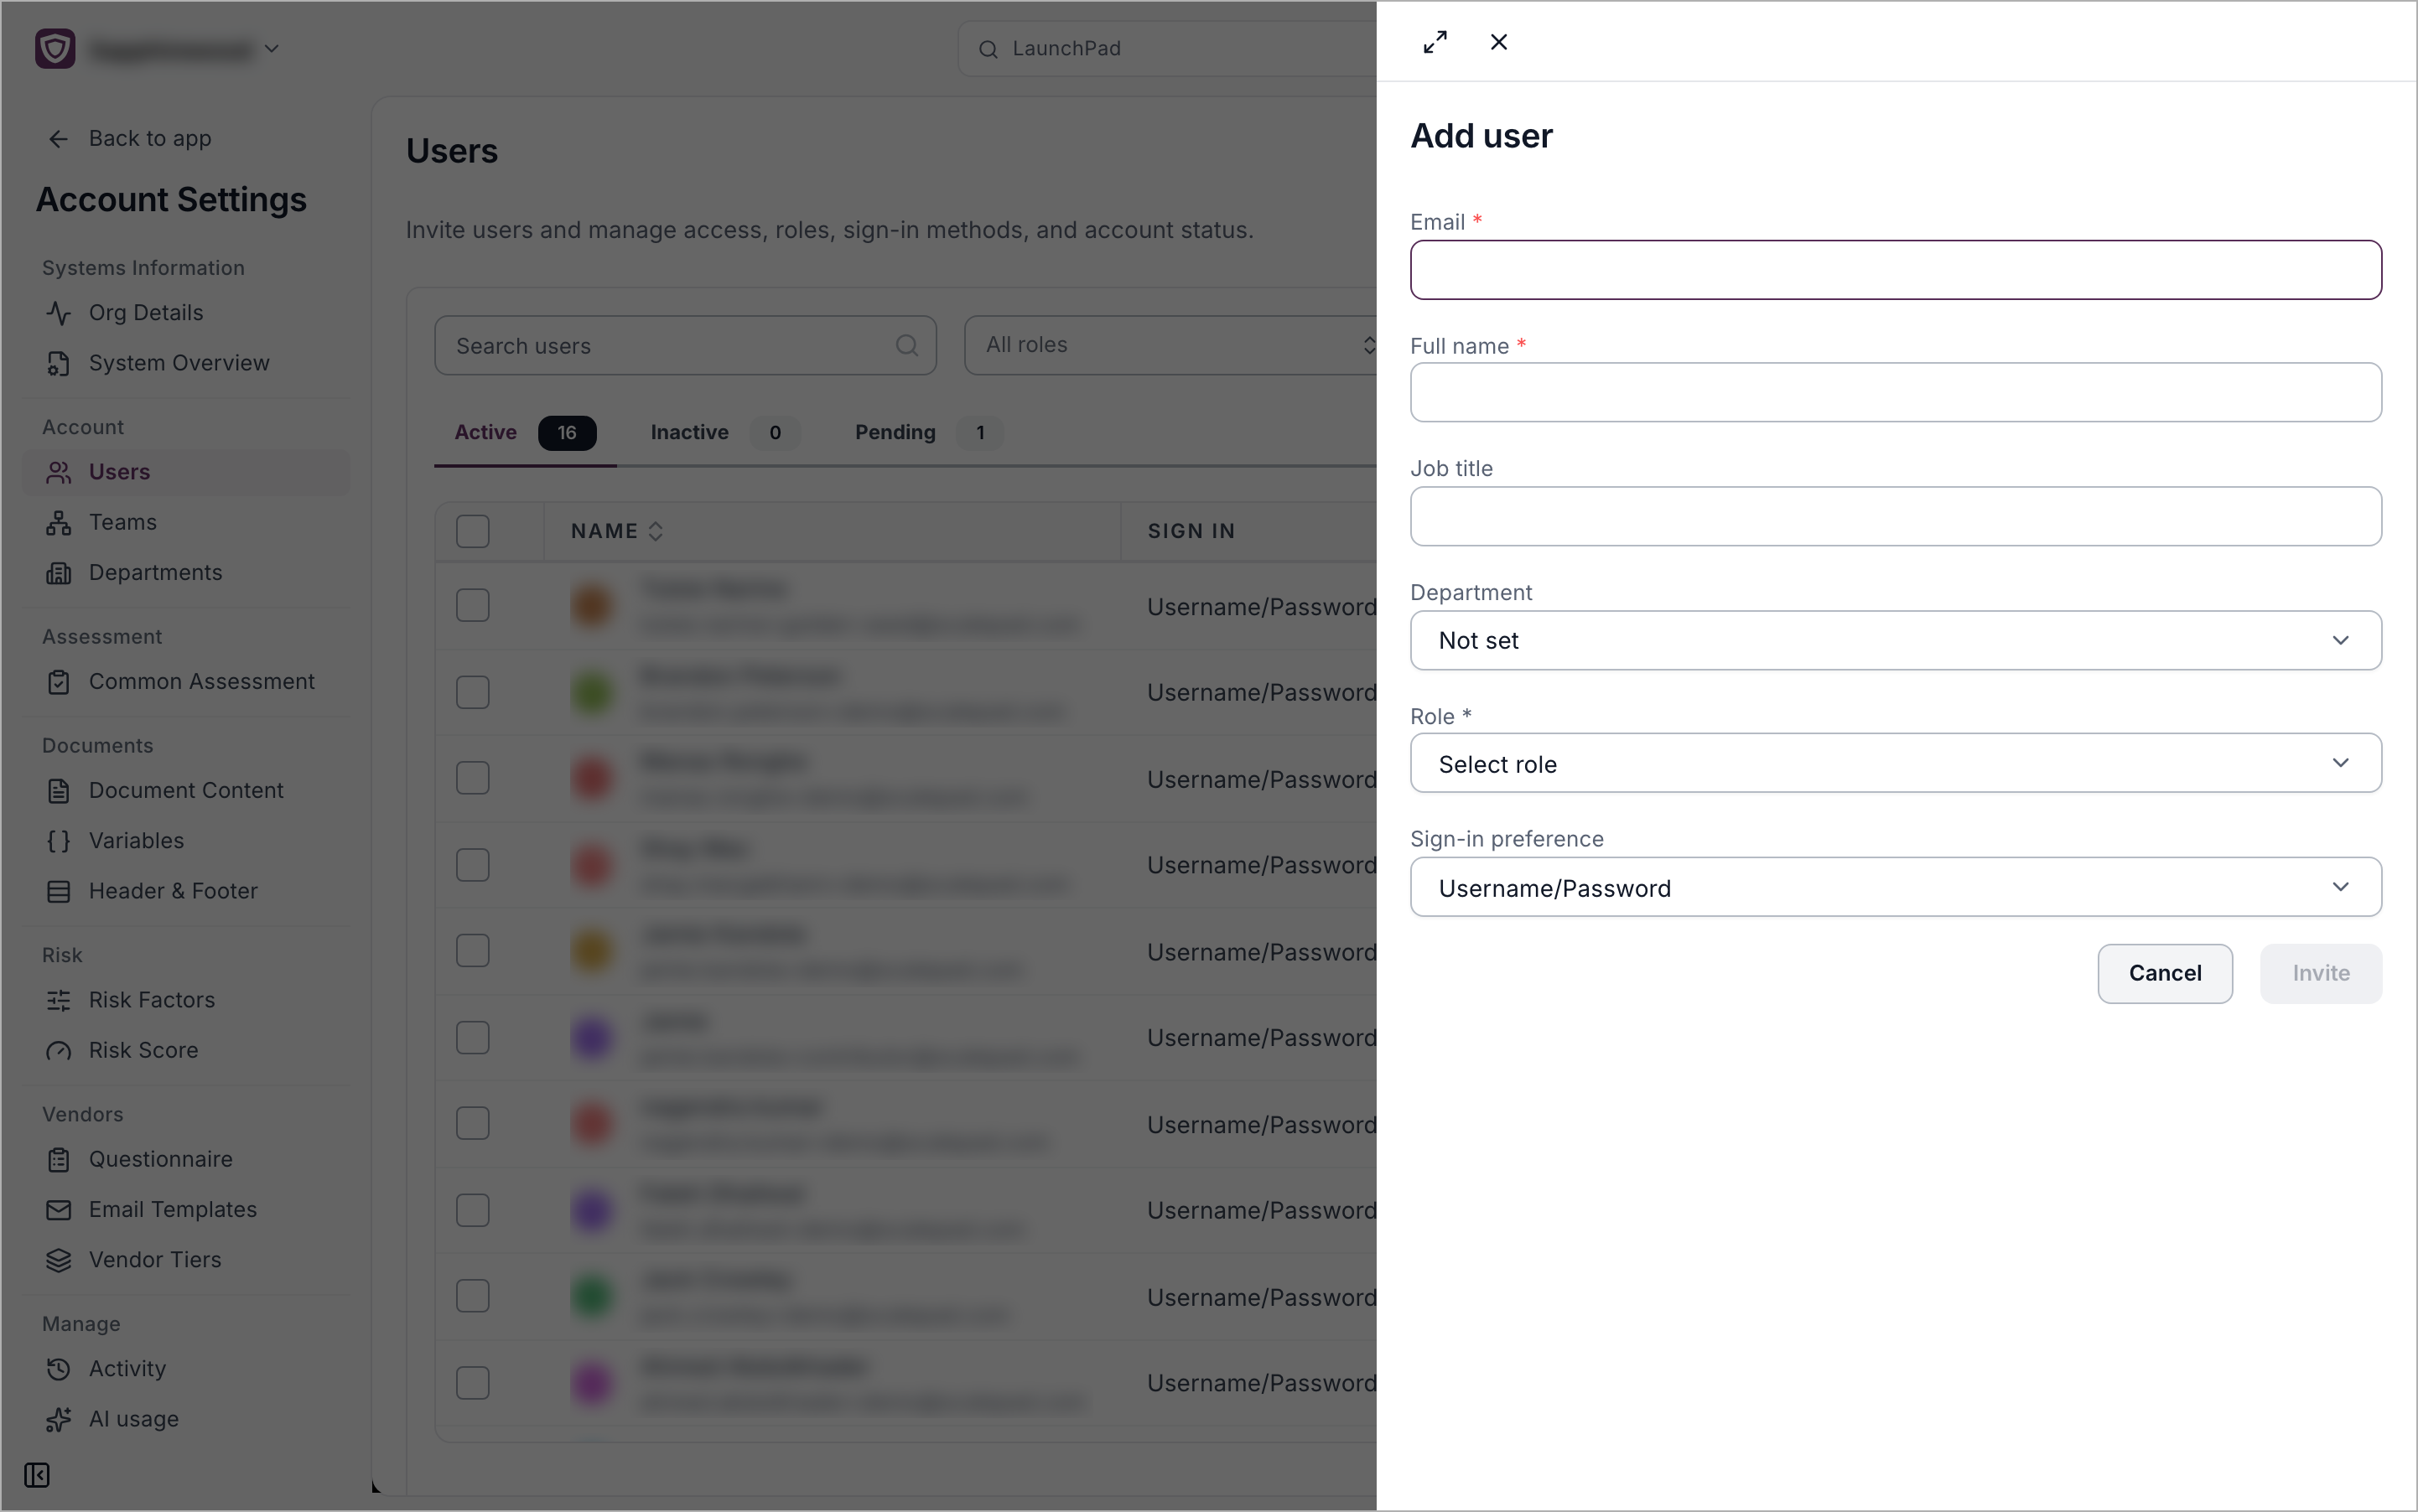2418x1512 pixels.
Task: Click the Departments building icon
Action: (x=59, y=572)
